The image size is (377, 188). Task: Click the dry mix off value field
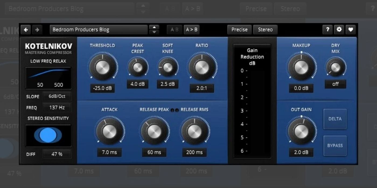(336, 84)
